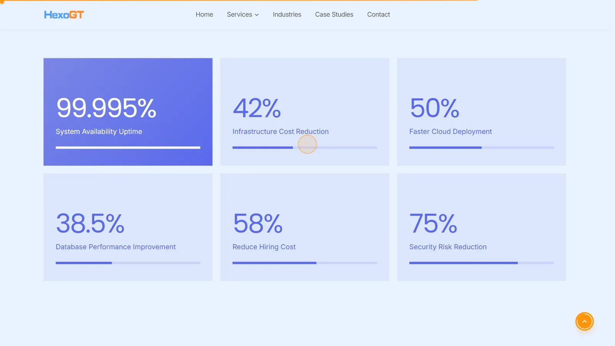Select the Faster Cloud Deployment label

[450, 131]
